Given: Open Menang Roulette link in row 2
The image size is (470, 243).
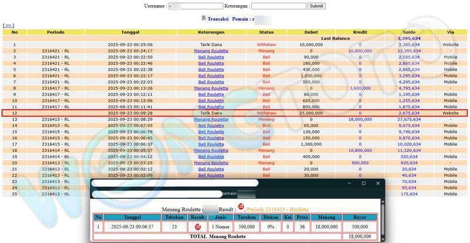Looking at the screenshot, I should (x=211, y=51).
